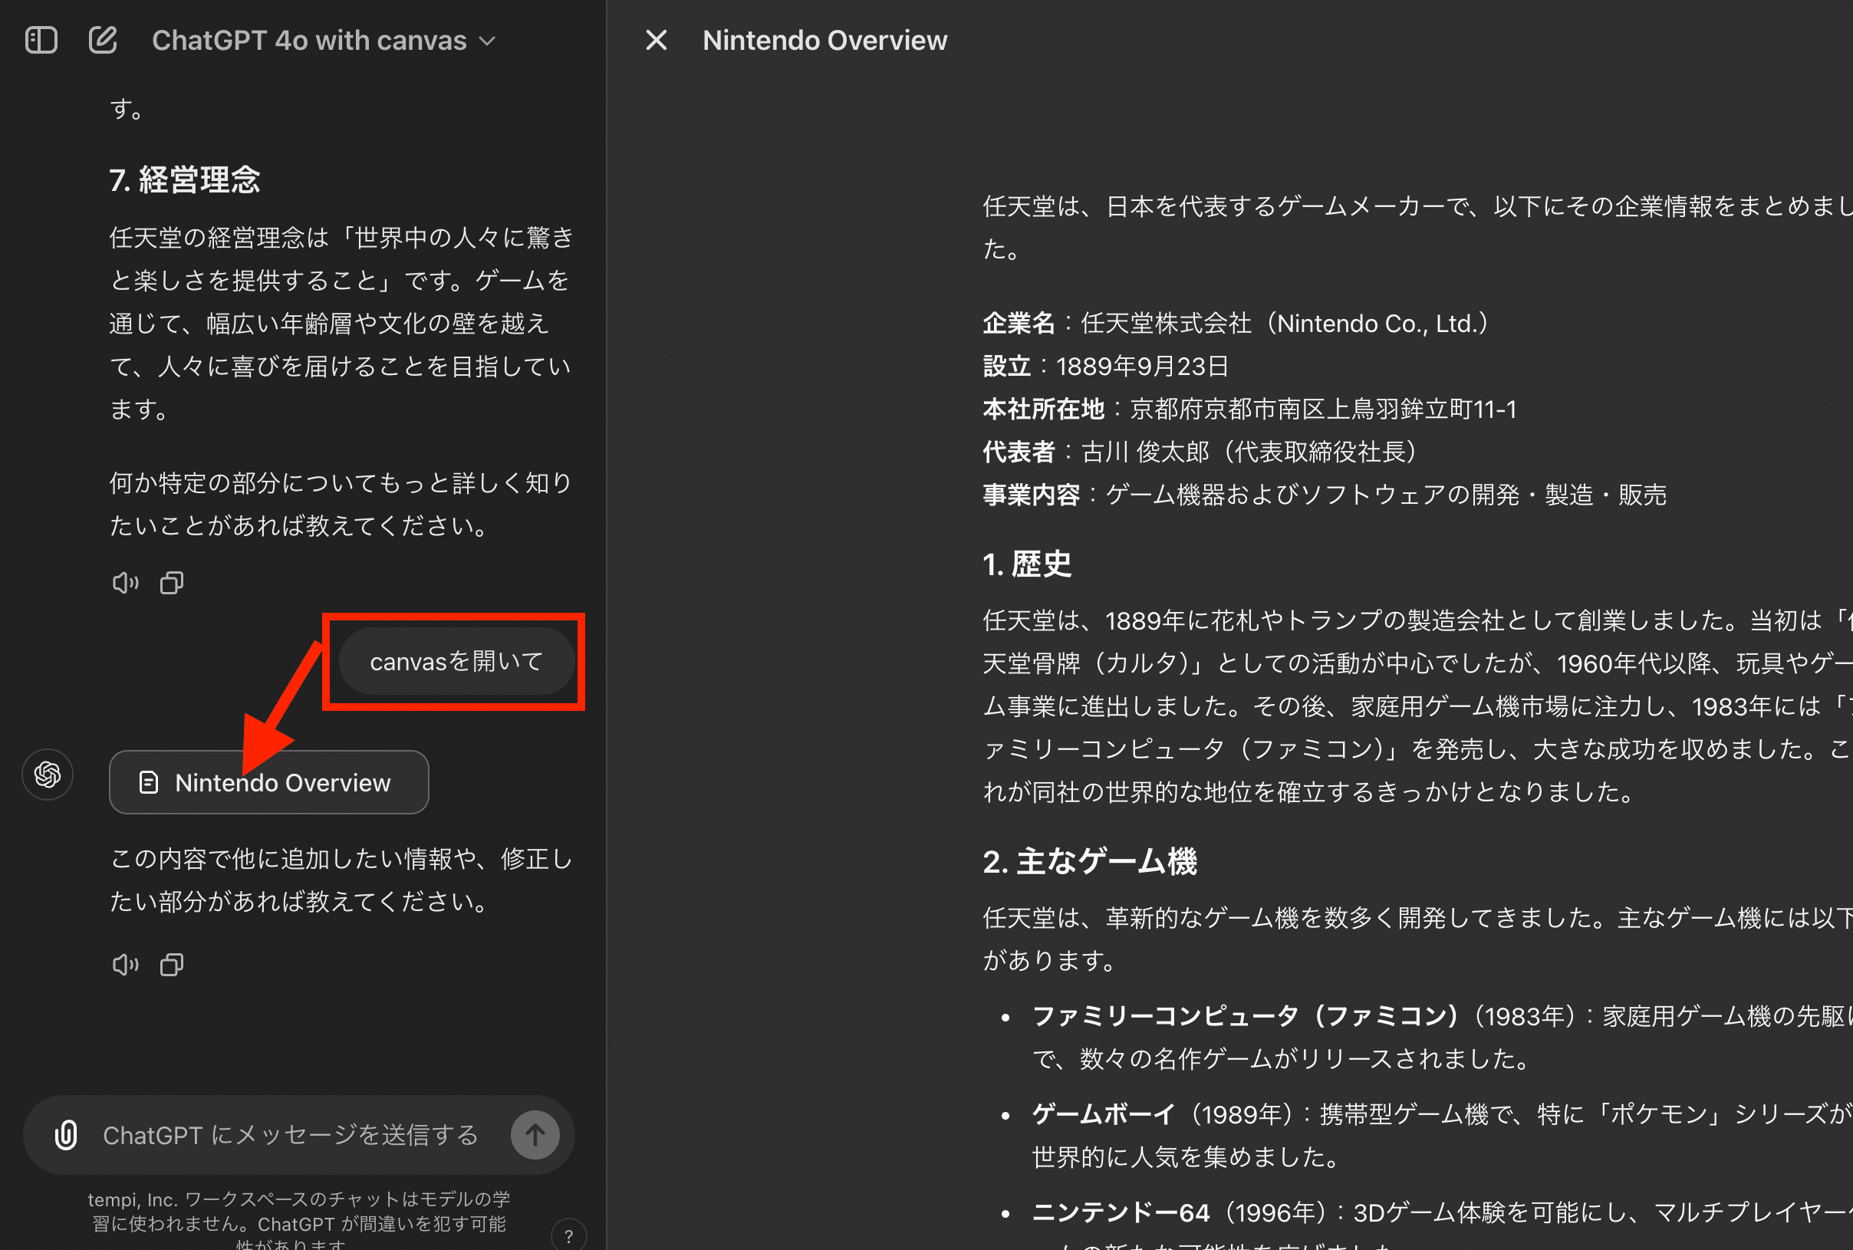Read aloud the latest assistant reply

pyautogui.click(x=125, y=965)
